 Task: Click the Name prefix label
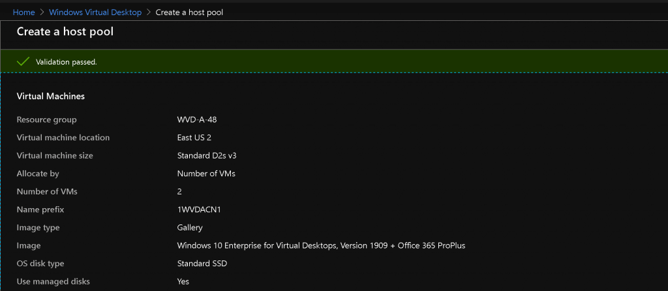[x=40, y=209]
